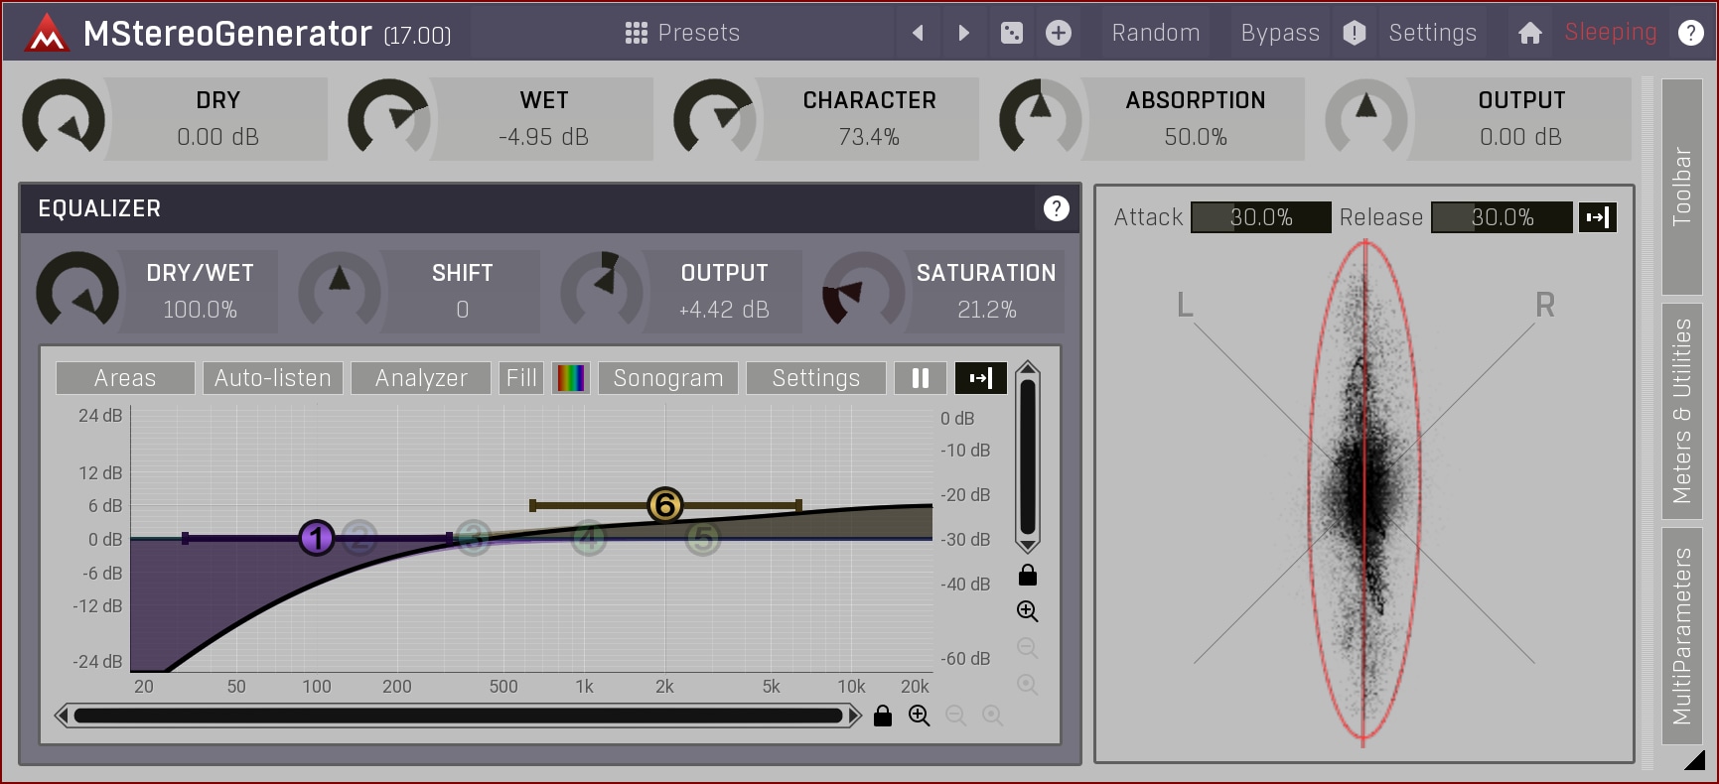Click the horizontal zoom-in magnifier below graph
1719x784 pixels.
point(920,716)
